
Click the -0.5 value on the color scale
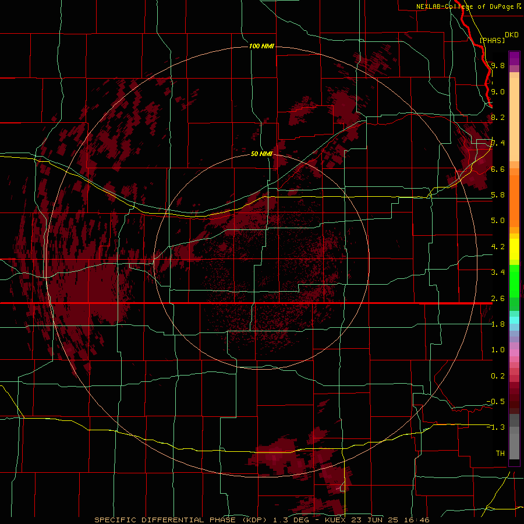495,402
